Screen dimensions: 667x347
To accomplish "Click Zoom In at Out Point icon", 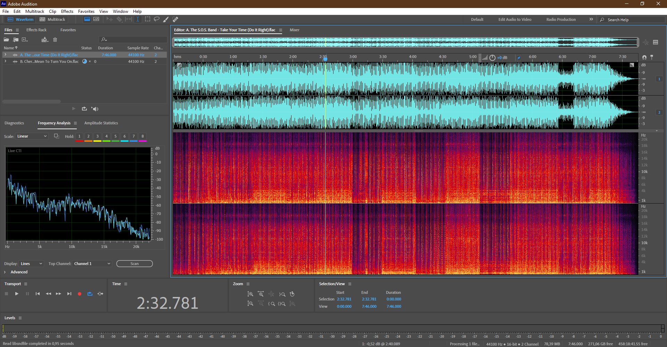I will 282,294.
